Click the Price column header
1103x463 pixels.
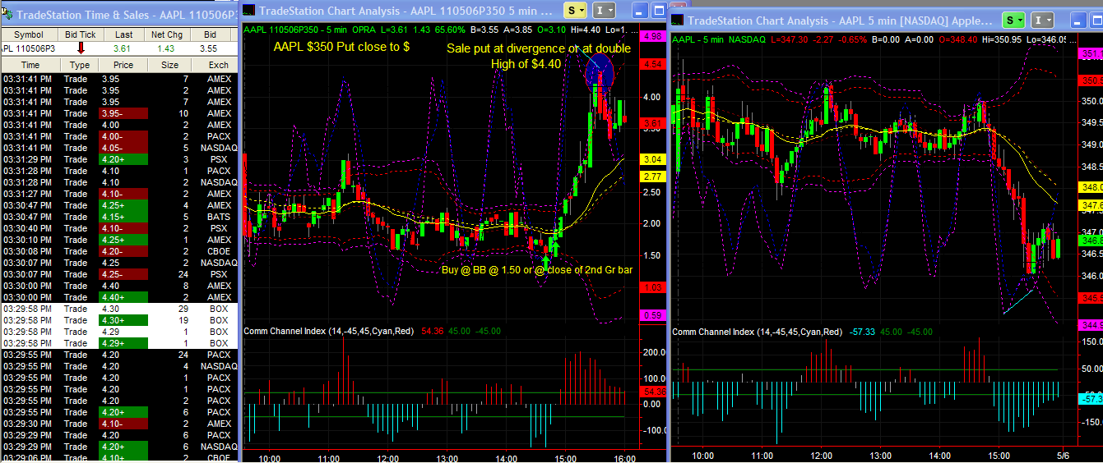click(123, 65)
